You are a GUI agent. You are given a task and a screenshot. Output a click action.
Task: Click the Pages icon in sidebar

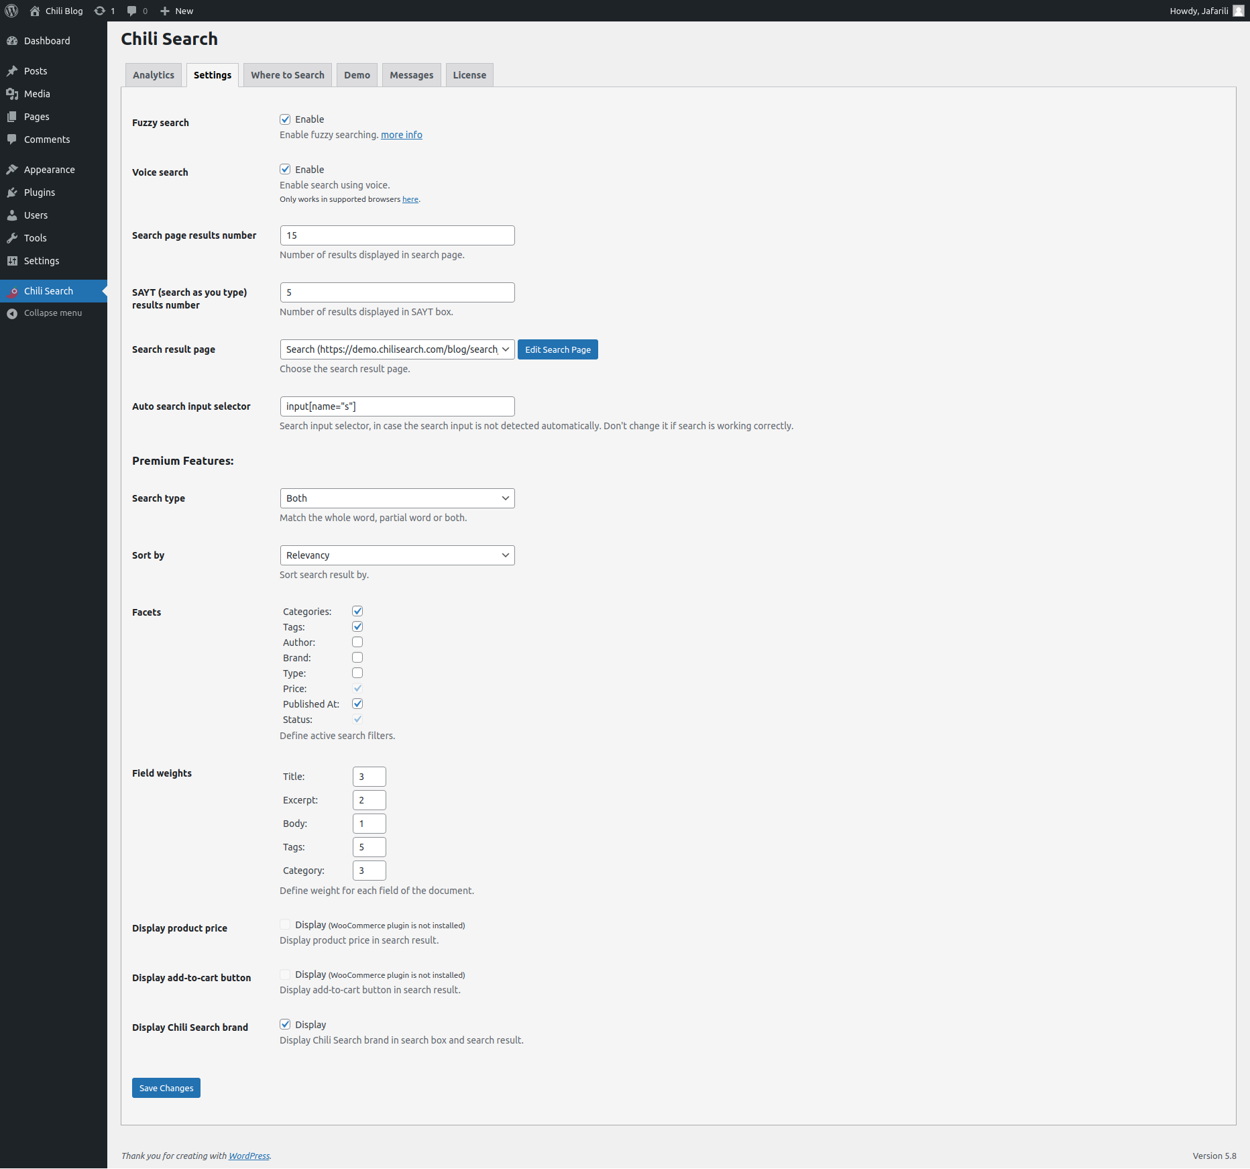pyautogui.click(x=12, y=117)
